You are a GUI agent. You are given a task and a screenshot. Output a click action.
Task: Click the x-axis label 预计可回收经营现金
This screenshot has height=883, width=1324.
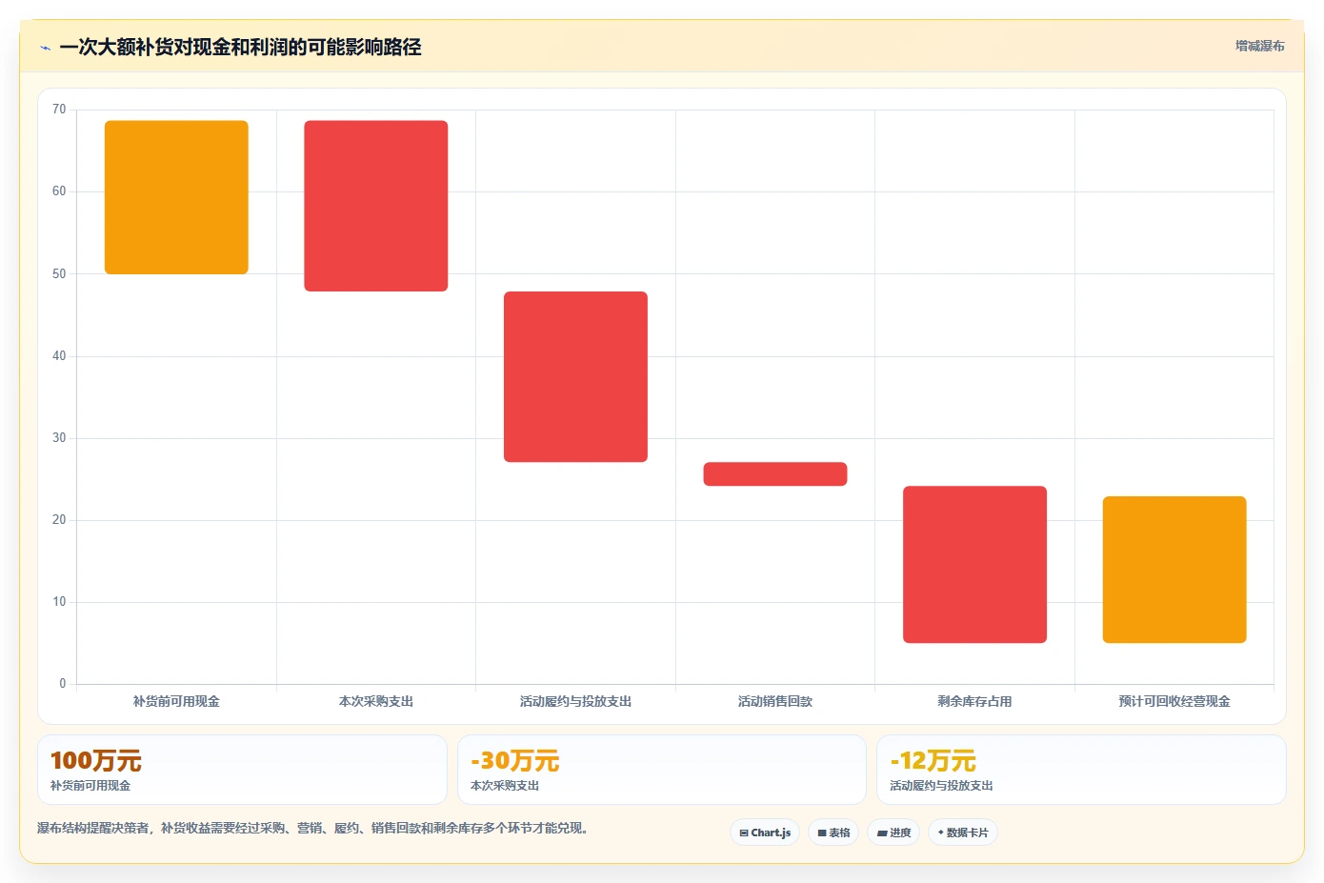point(1174,701)
